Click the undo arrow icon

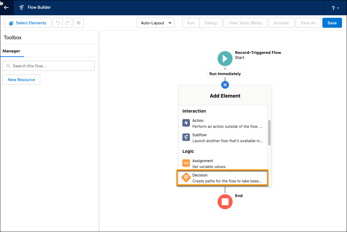tap(58, 23)
